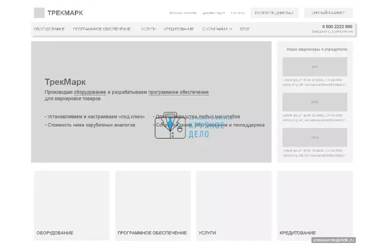Select the Программное обеспечение menu item
387x251 pixels.
(102, 29)
